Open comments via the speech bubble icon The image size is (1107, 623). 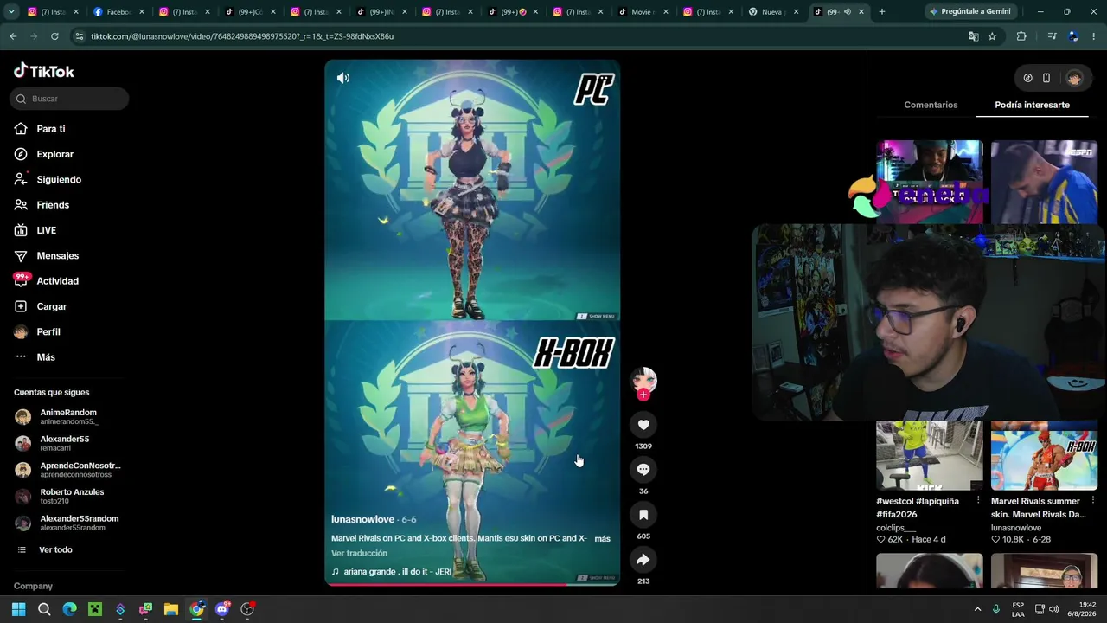pos(643,470)
